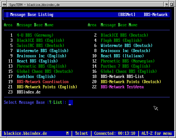Select BBS-Network Points (Deutsch)
The image size is (176, 138).
(x=131, y=82)
